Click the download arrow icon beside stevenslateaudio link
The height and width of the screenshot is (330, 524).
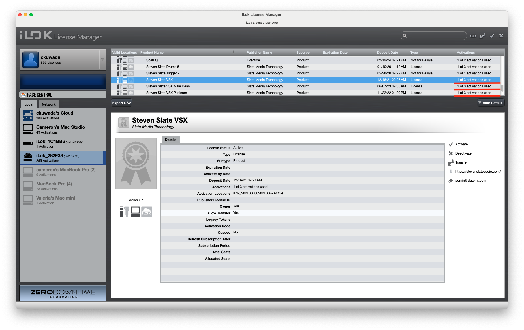[451, 172]
